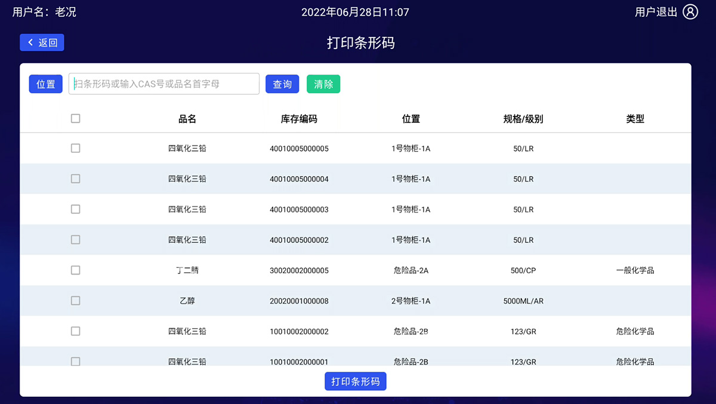Click the 打印条形码 print button
The width and height of the screenshot is (716, 404).
coord(356,381)
